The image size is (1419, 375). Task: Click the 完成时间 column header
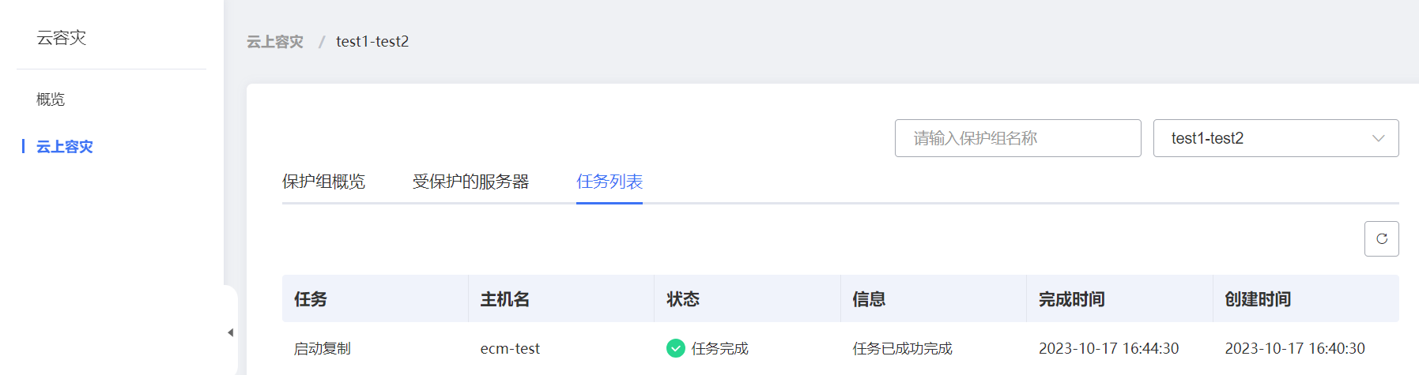[x=1071, y=299]
